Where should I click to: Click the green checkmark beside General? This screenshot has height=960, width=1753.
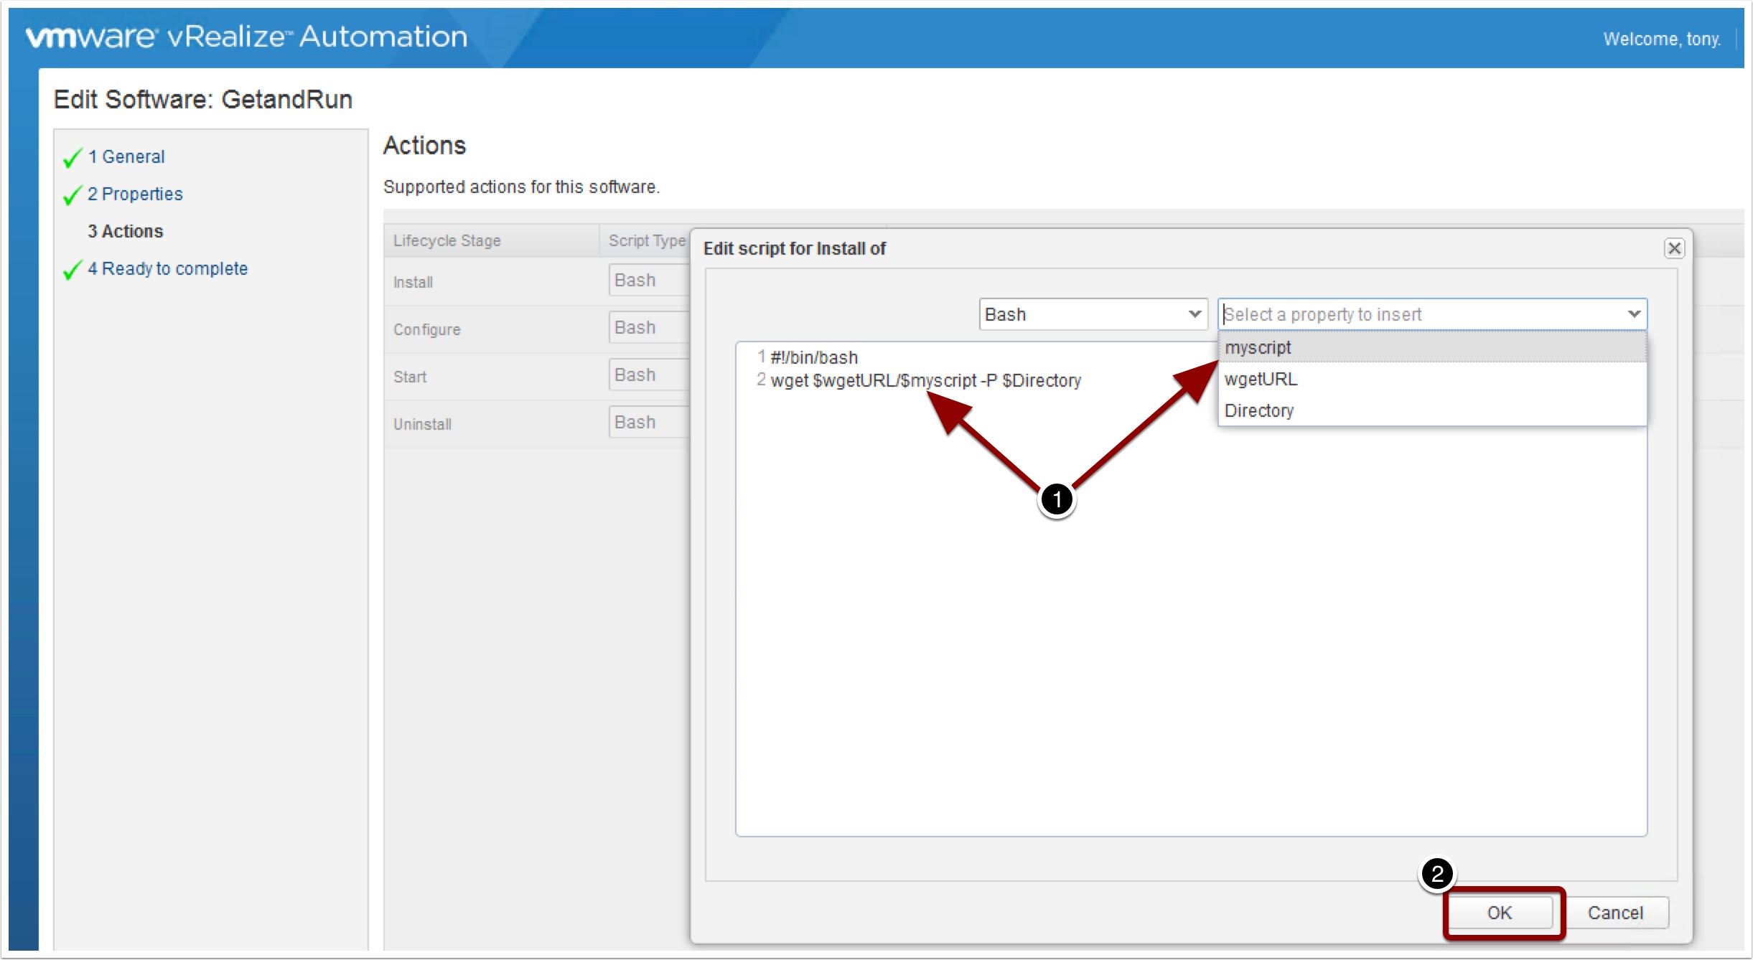72,158
